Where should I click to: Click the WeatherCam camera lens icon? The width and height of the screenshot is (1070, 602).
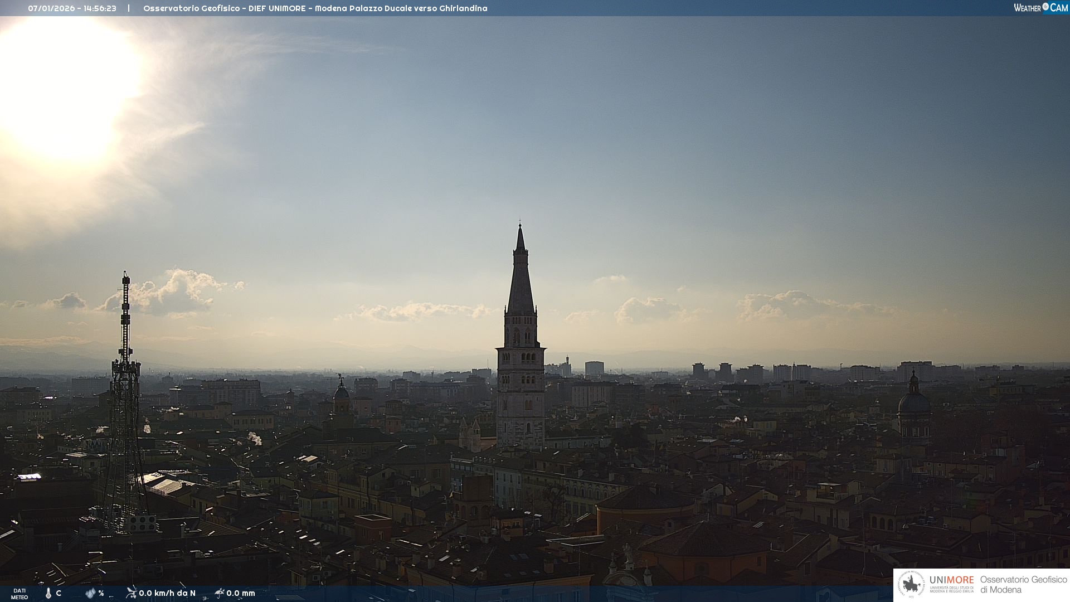(1045, 7)
